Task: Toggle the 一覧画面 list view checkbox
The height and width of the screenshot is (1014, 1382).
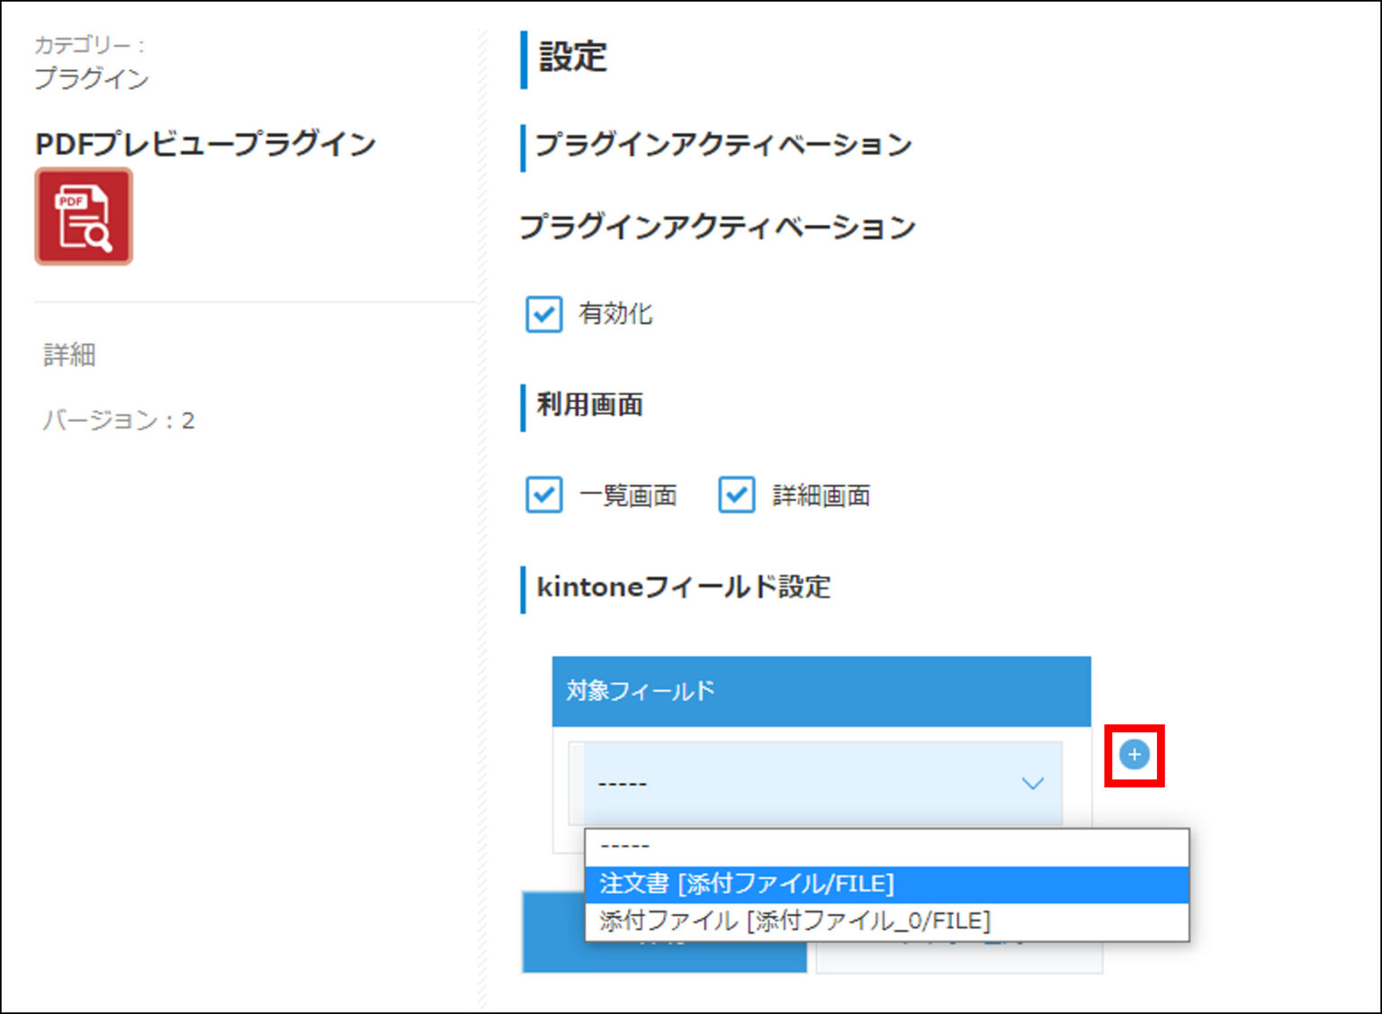Action: [x=543, y=495]
